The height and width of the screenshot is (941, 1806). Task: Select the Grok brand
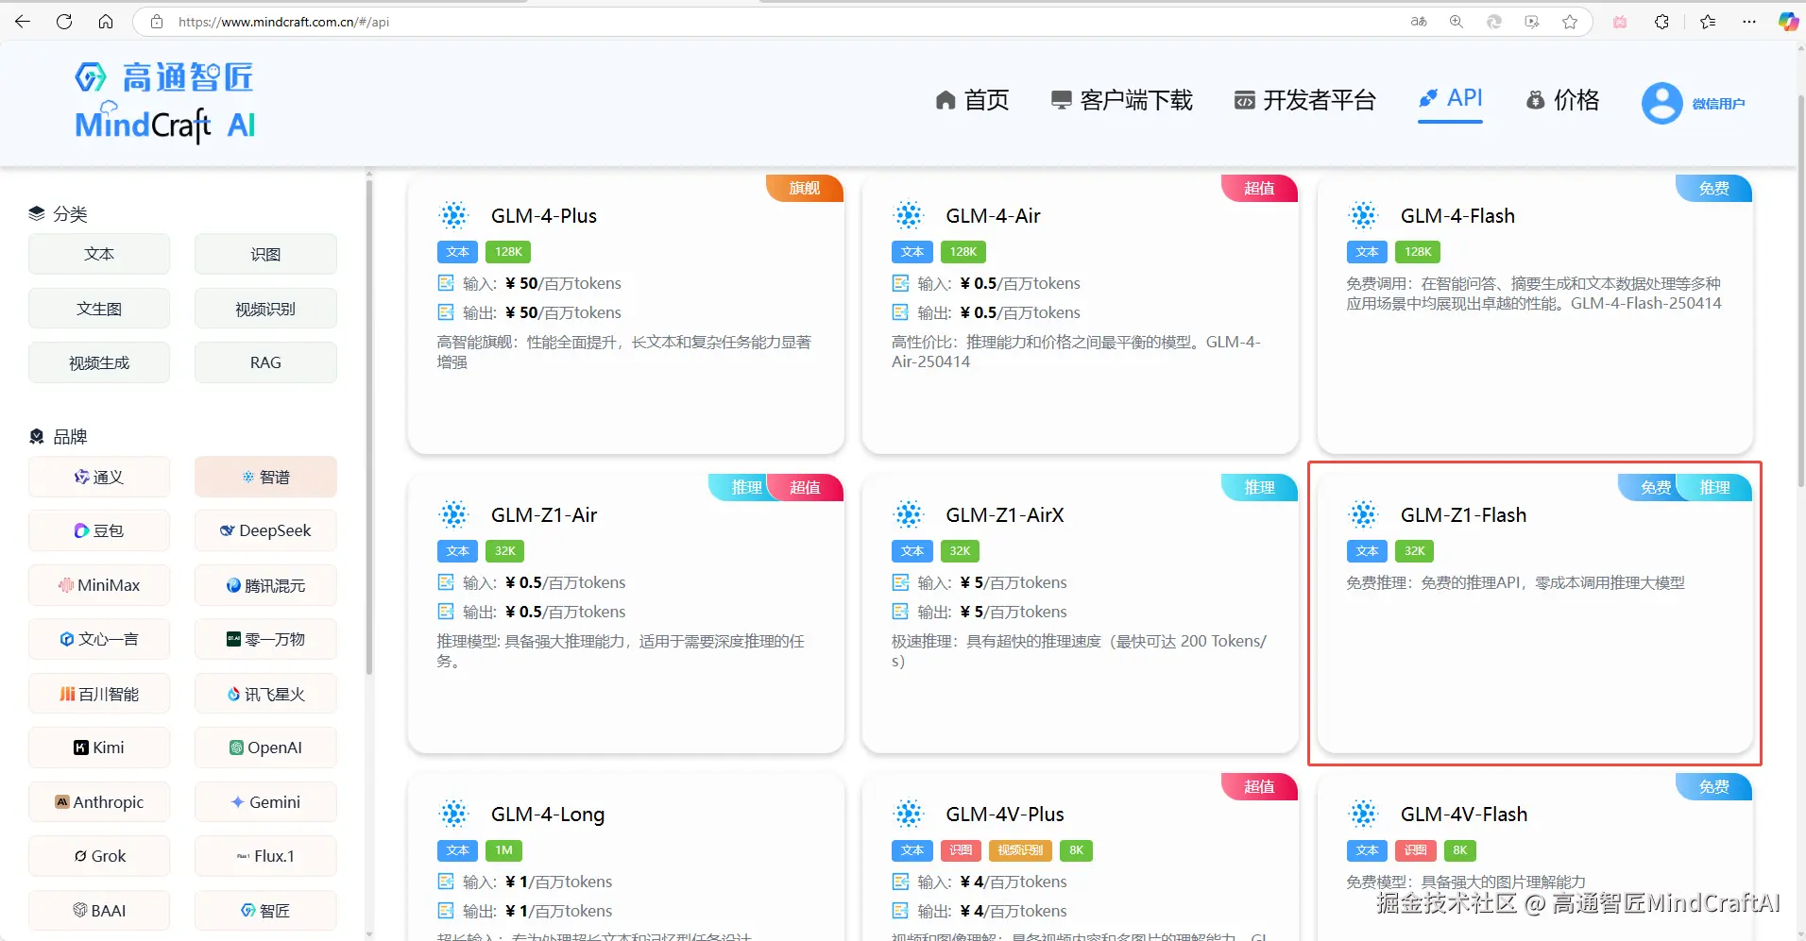point(99,856)
